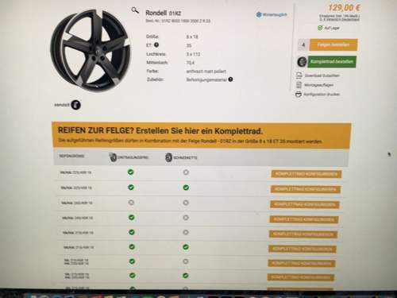
Task: Click the anthrazit matt poliert color value
Action: pyautogui.click(x=206, y=72)
